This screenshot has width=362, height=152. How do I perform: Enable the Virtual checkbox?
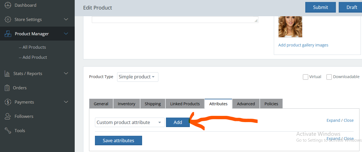(306, 77)
